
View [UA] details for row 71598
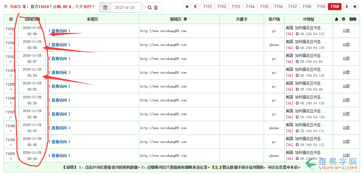coord(290,131)
